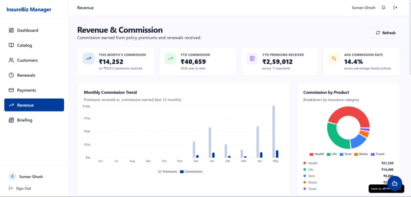Viewport: 411px width, 197px height.
Task: Click Health ₹21,330 amount
Action: point(387,163)
